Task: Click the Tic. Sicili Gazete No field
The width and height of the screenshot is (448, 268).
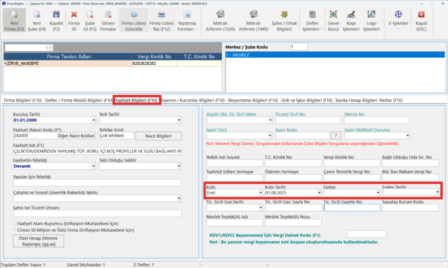Action: 352,208
